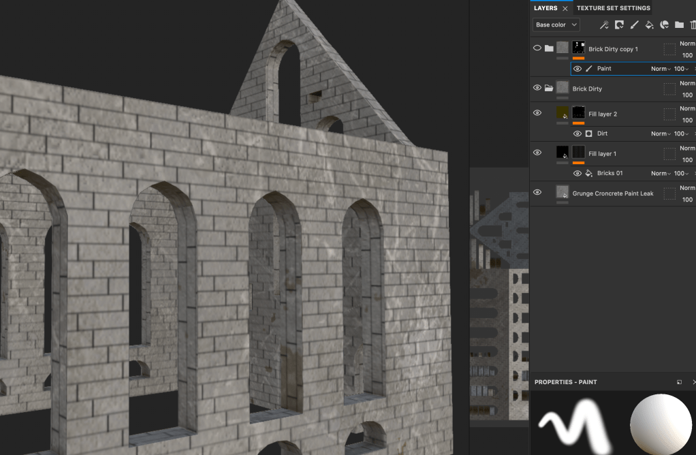
Task: Close the Layers panel tab
Action: click(565, 8)
